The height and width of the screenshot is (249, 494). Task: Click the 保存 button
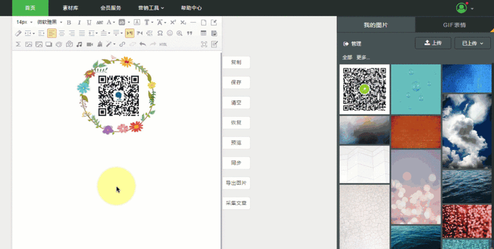point(236,82)
